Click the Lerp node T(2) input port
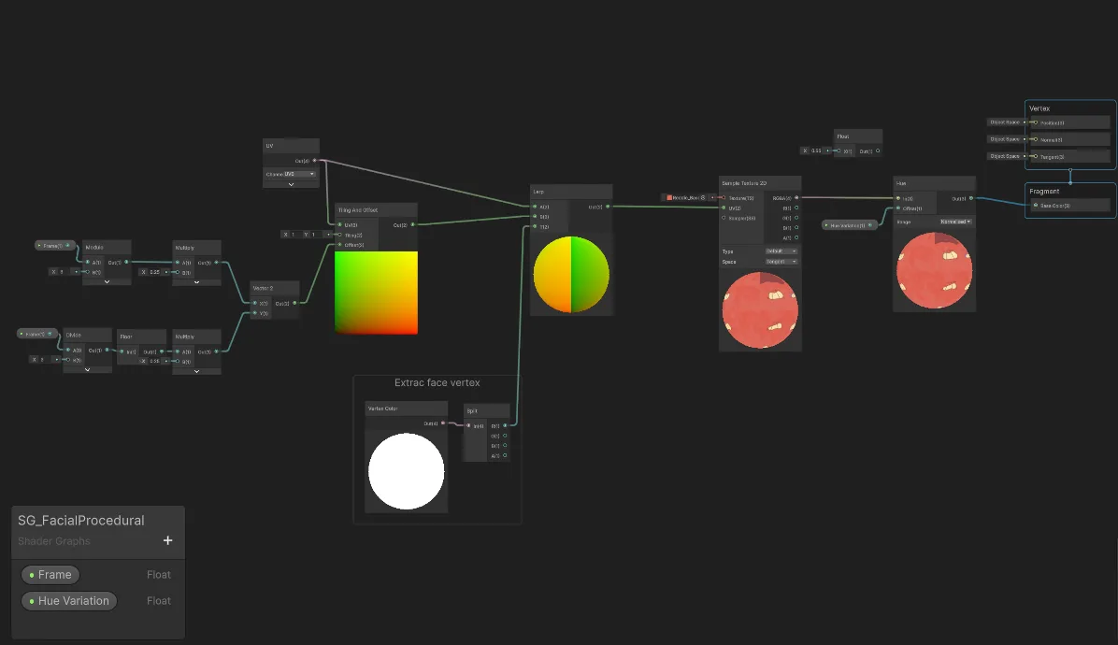The height and width of the screenshot is (645, 1118). (535, 226)
